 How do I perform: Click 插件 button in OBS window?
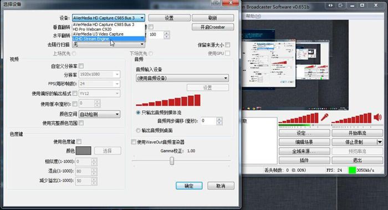pos(304,160)
